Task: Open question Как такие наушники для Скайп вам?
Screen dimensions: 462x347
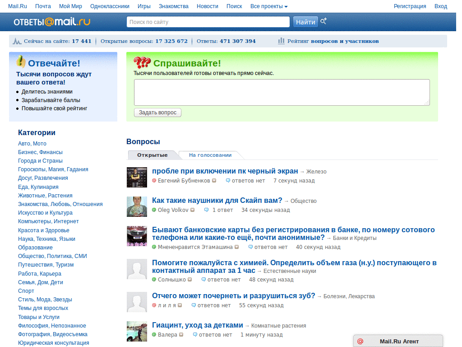Action: [x=217, y=200]
